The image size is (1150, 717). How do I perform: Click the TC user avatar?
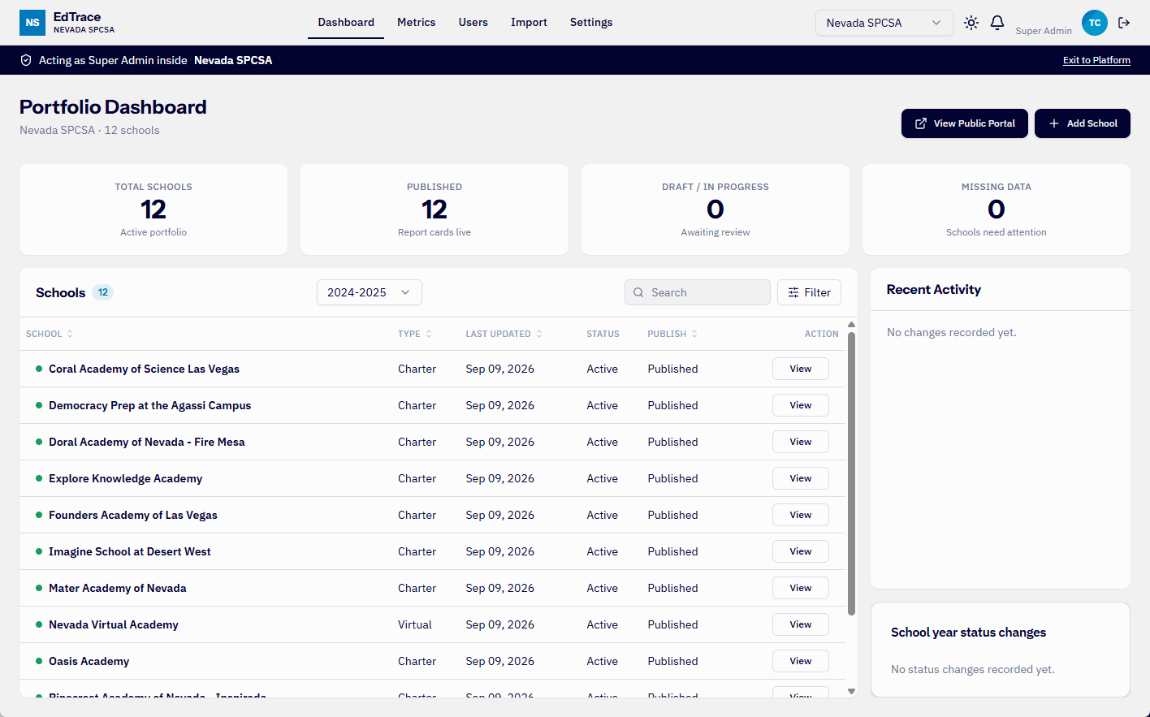click(1095, 23)
